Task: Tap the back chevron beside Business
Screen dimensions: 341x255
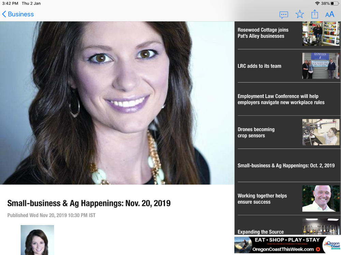Action: coord(4,14)
